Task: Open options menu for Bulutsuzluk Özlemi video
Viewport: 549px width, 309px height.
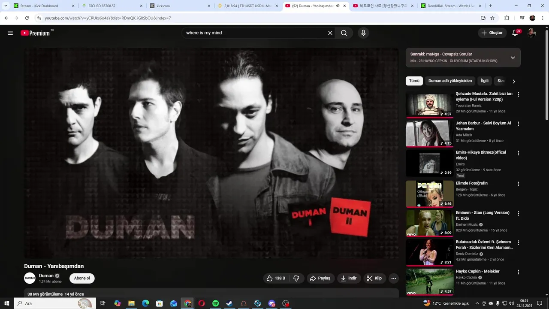Action: click(x=518, y=242)
